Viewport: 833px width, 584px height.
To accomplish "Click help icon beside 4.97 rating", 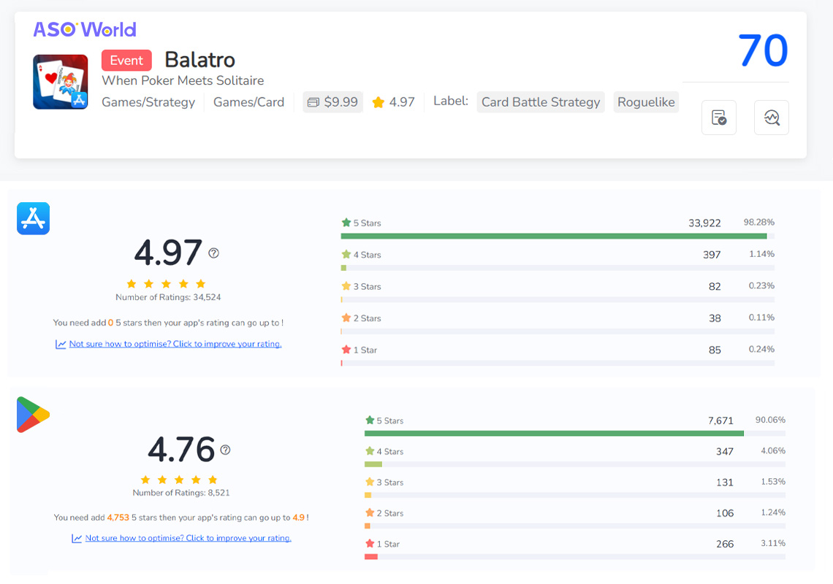I will 213,253.
